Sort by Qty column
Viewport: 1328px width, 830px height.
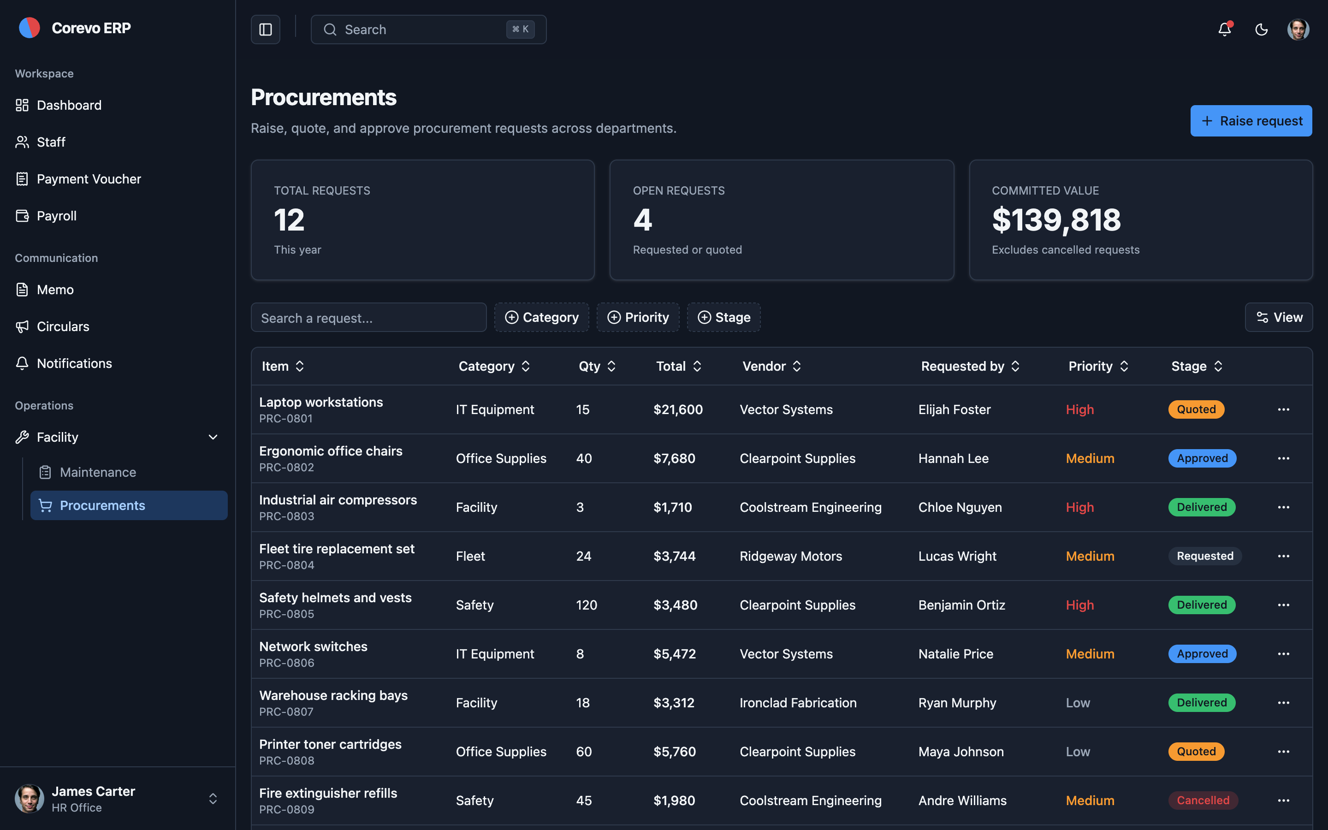pos(597,366)
